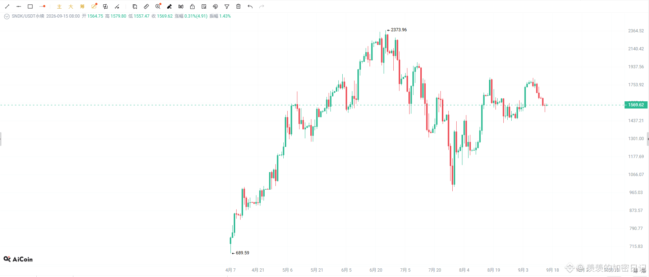Activate the zoom-in magnifier tool
Image resolution: width=649 pixels, height=277 pixels.
(158, 6)
